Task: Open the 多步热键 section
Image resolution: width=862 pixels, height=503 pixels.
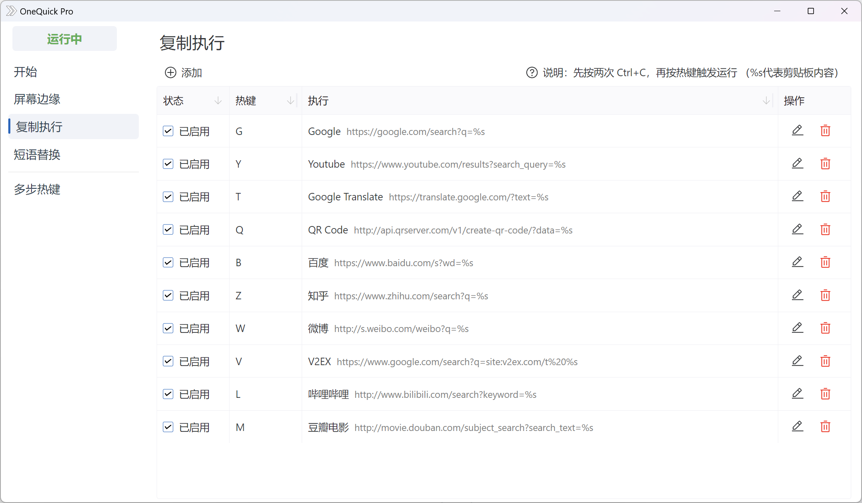Action: [x=37, y=190]
